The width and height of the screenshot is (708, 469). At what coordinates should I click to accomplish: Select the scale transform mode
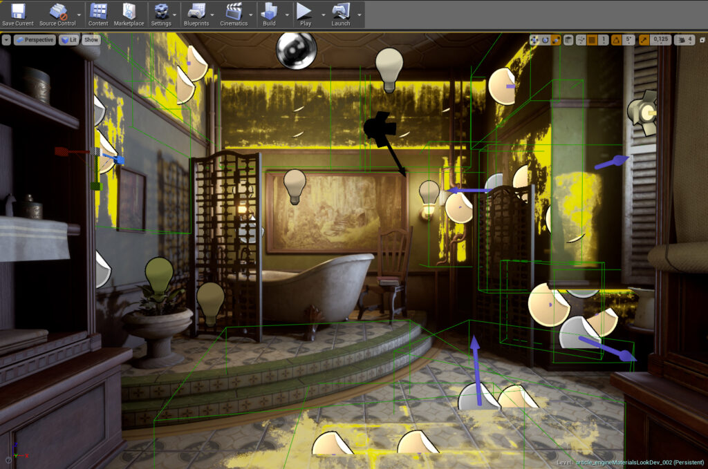pyautogui.click(x=556, y=40)
